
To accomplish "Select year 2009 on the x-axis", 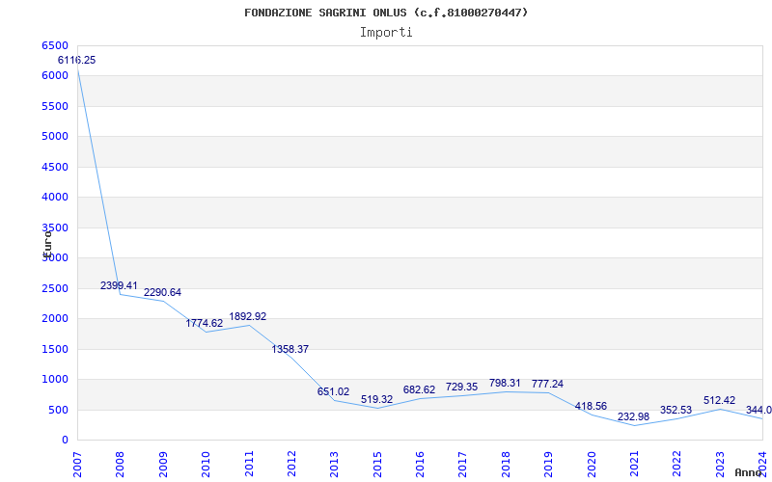I will (163, 465).
